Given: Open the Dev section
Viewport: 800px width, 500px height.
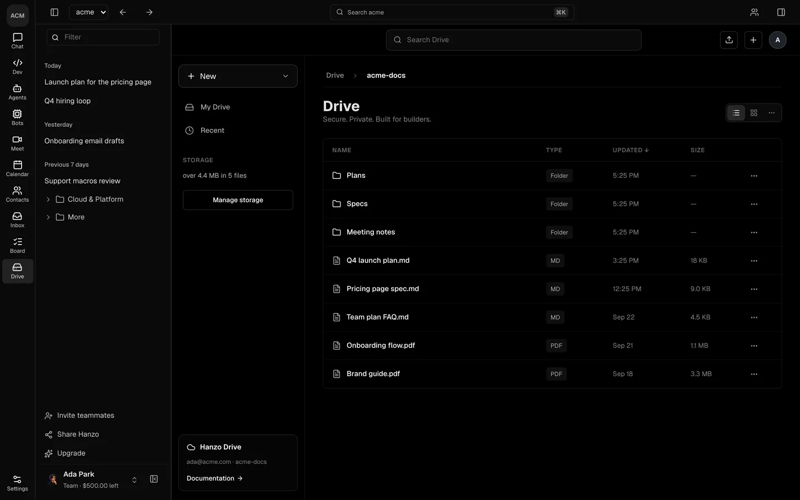Looking at the screenshot, I should pyautogui.click(x=17, y=67).
